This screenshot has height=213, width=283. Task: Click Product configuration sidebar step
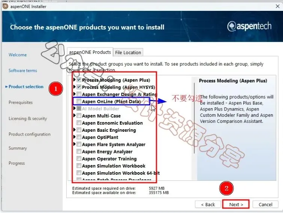point(30,134)
